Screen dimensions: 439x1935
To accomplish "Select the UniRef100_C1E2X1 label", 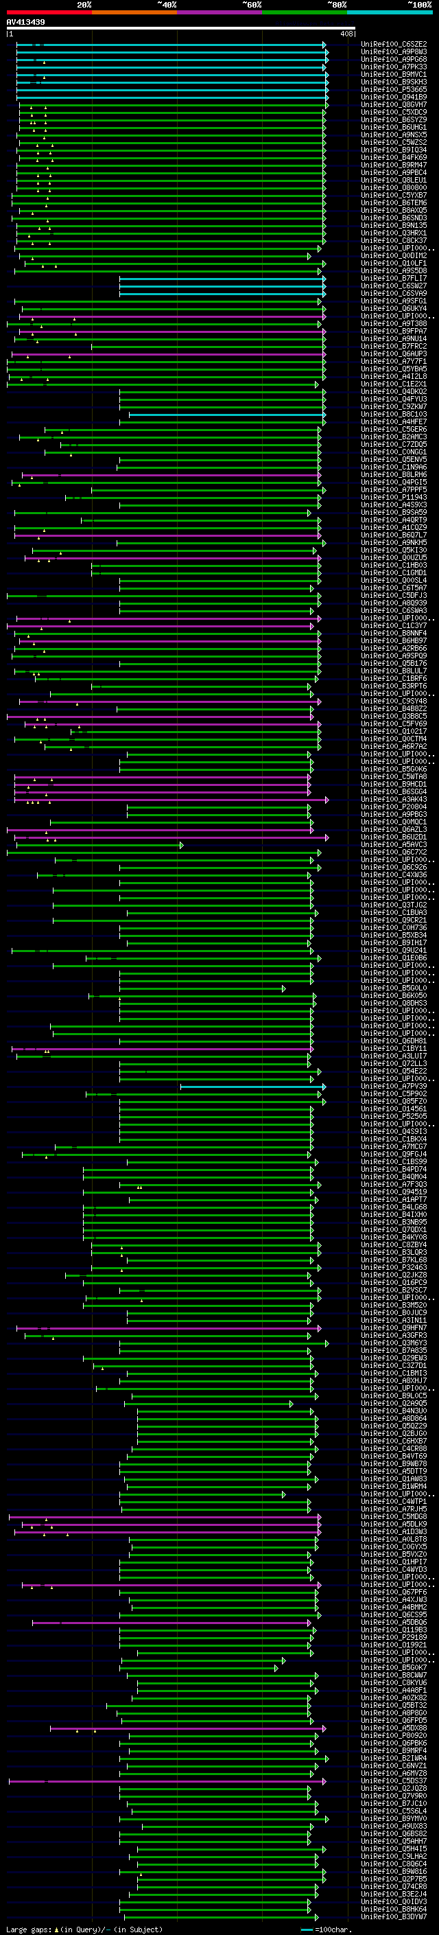I will (394, 384).
